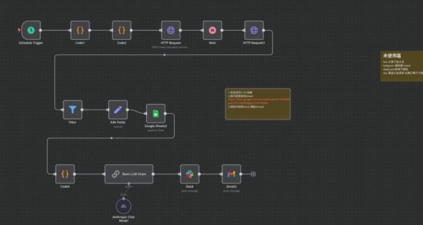Open the Code1 node
This screenshot has height=225, width=423.
80,30
